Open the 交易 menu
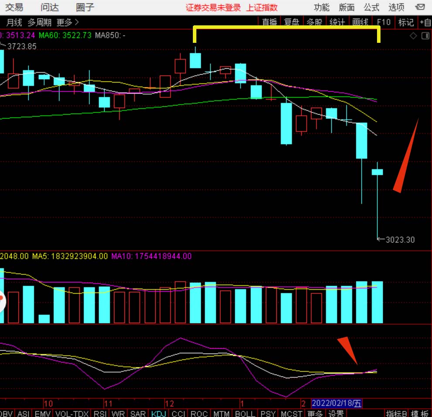432x417 pixels. click(14, 7)
